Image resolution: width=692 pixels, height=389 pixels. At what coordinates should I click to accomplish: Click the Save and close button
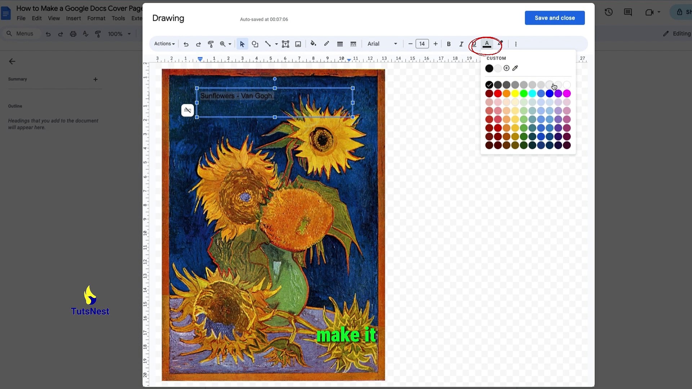554,18
